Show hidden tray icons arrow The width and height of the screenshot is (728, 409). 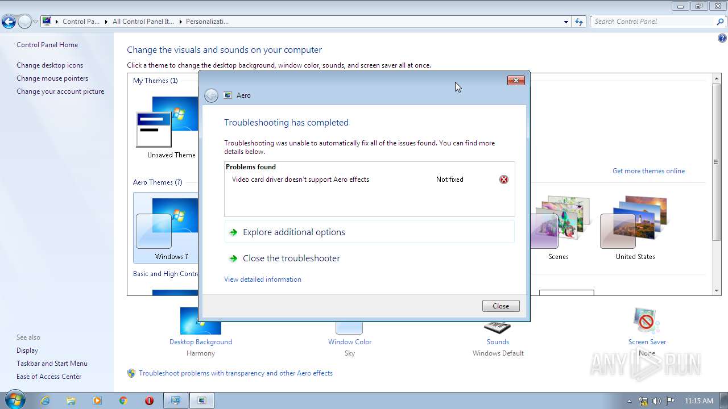pos(629,401)
